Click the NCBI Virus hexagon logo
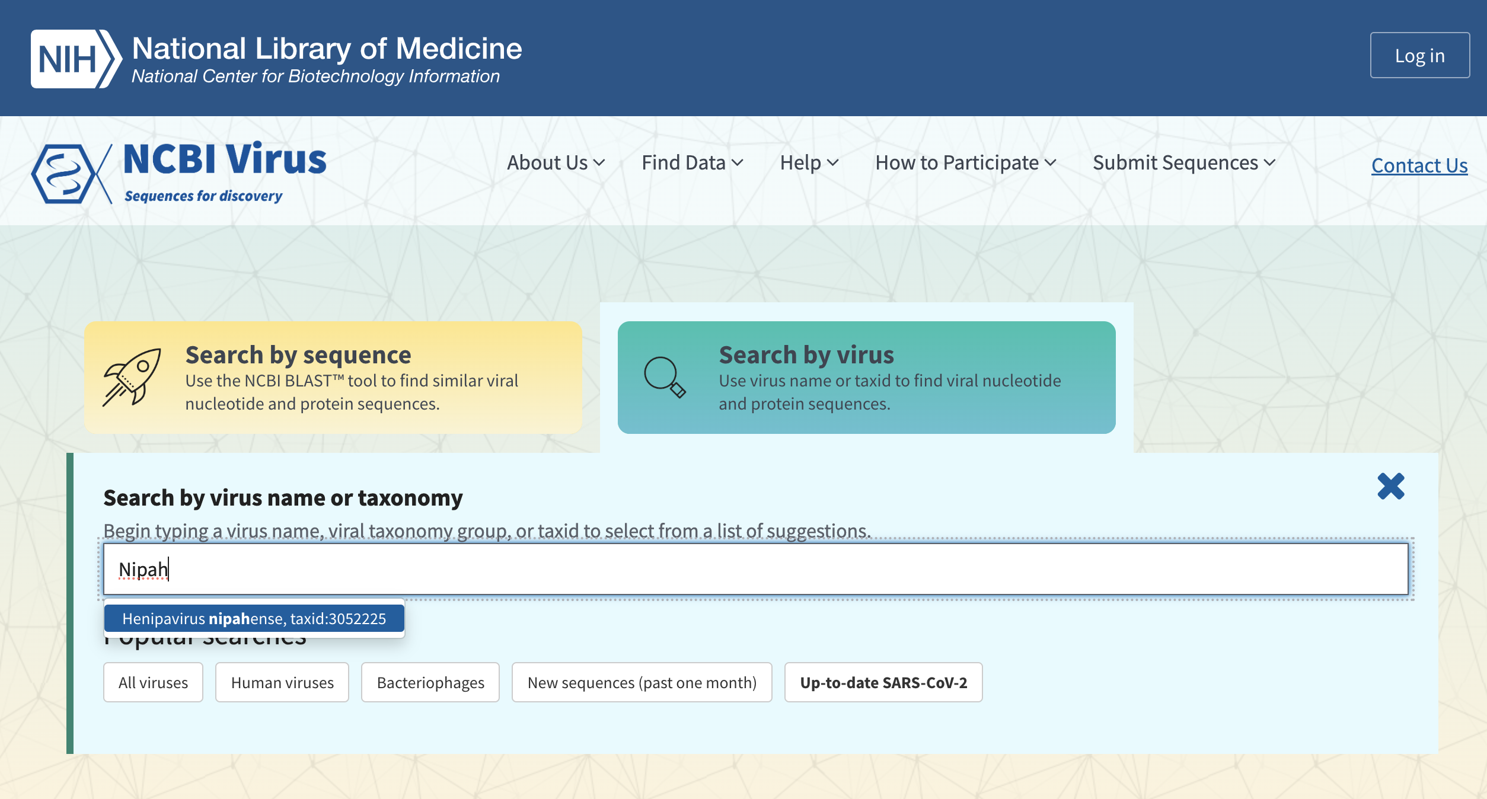The height and width of the screenshot is (799, 1487). 71,174
